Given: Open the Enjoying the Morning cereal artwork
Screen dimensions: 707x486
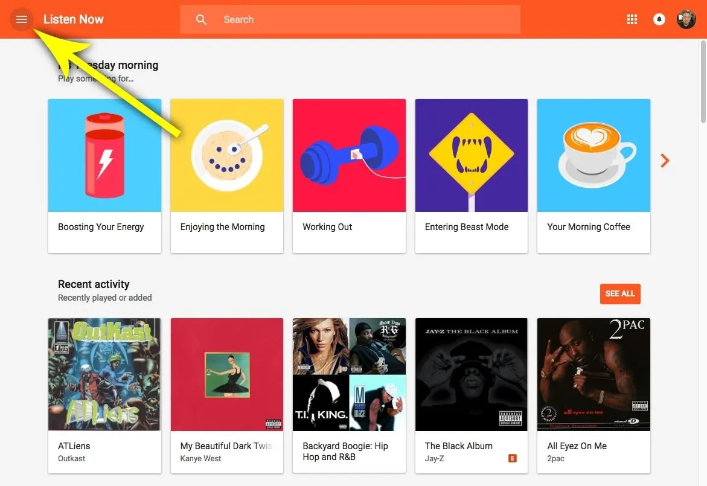Looking at the screenshot, I should pyautogui.click(x=227, y=155).
